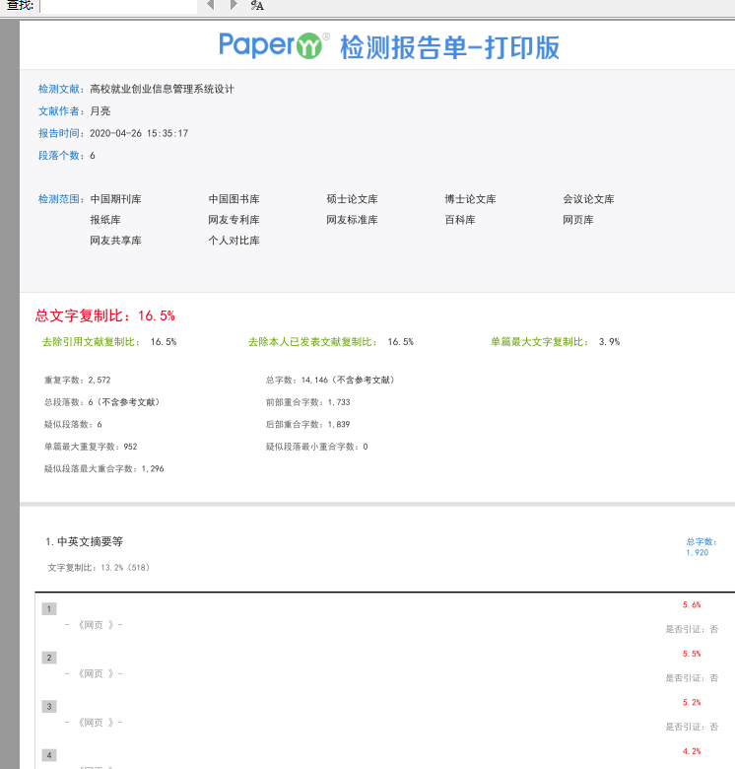Select 总段落数 6 line

(x=101, y=402)
